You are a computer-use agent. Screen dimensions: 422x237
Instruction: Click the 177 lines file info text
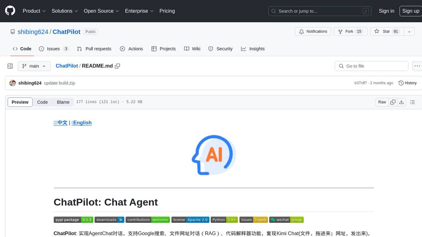[109, 102]
